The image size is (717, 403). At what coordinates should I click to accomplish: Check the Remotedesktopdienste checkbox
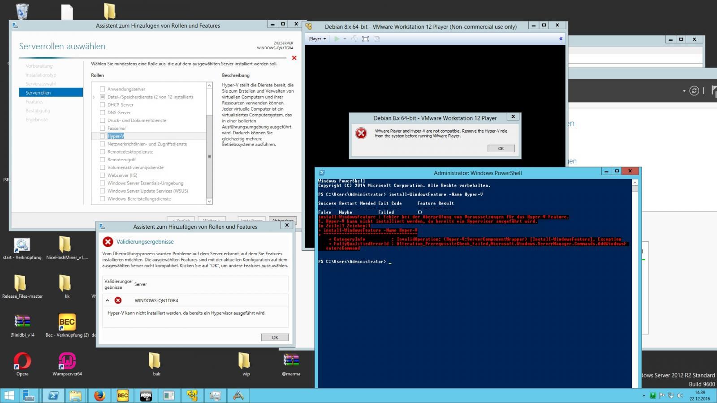103,152
